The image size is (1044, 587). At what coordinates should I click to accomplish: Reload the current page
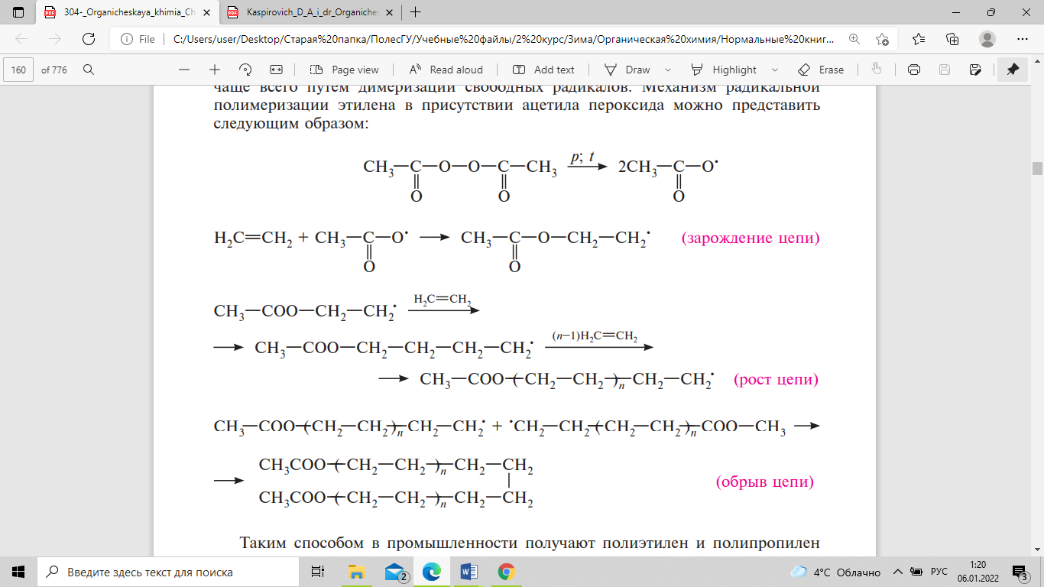[x=88, y=39]
